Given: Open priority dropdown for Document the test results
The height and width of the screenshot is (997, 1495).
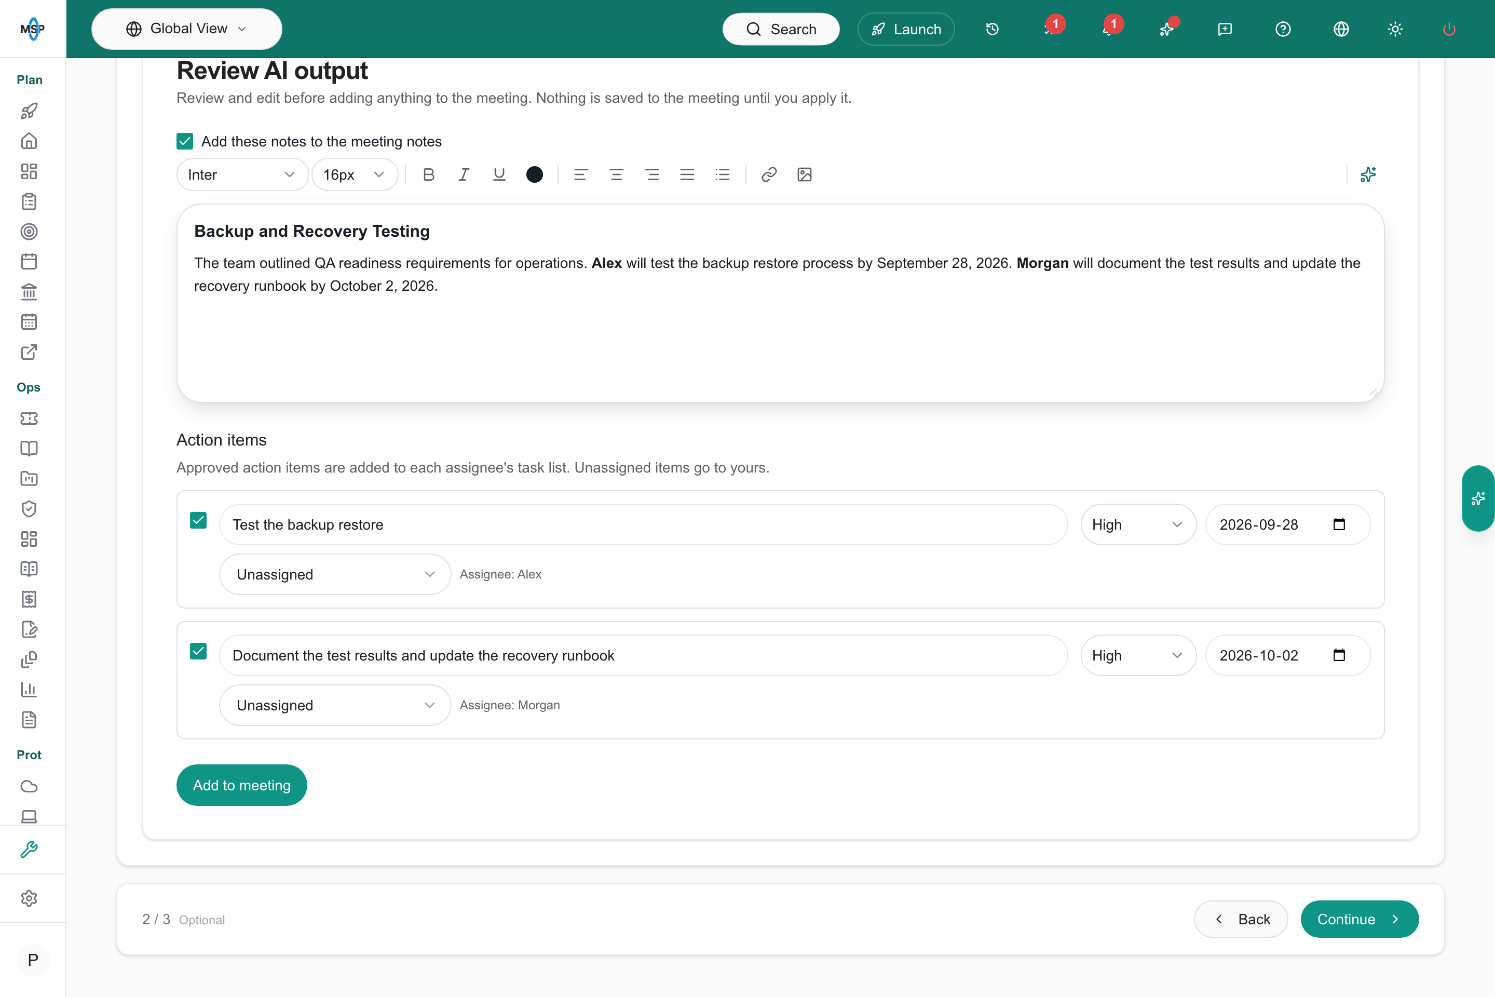Looking at the screenshot, I should click(1138, 655).
